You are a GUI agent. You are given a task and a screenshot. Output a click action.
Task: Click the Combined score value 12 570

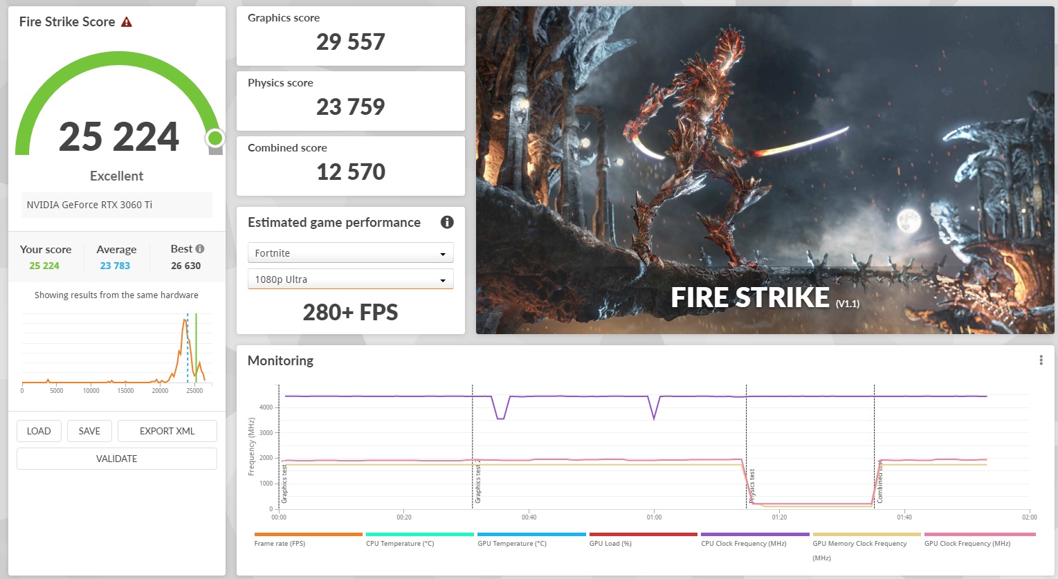click(350, 172)
